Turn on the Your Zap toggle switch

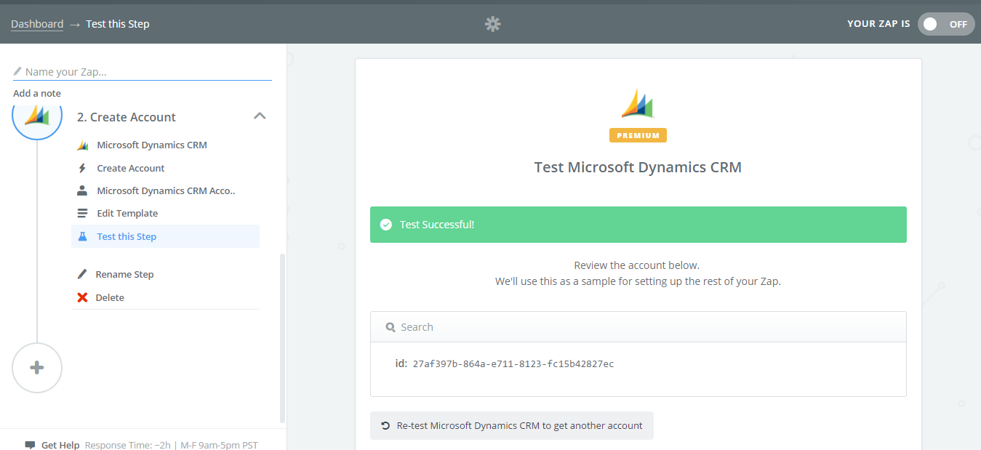(945, 24)
